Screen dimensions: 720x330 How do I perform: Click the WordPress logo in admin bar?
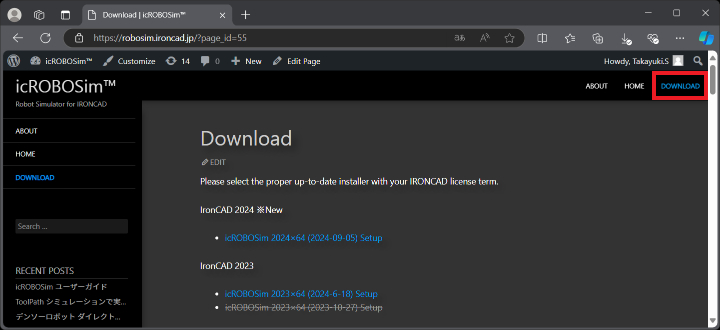(14, 61)
